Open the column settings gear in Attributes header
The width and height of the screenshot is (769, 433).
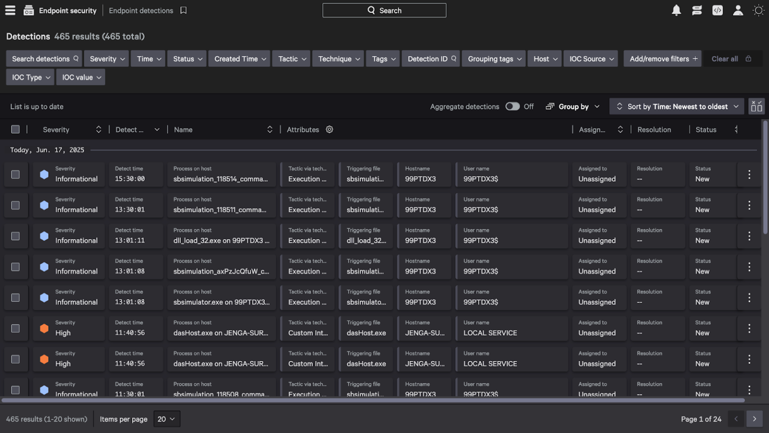pyautogui.click(x=329, y=129)
